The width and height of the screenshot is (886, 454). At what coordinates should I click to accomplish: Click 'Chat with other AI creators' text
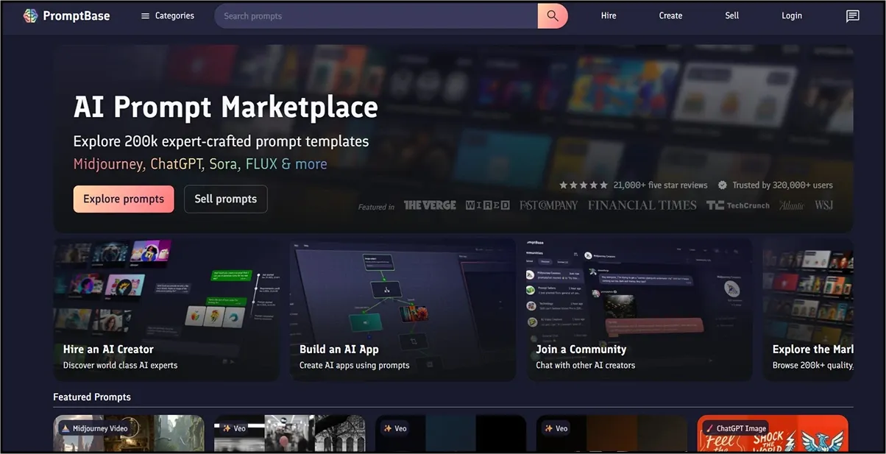585,365
